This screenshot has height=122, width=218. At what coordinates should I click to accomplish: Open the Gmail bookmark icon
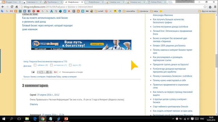pos(11,11)
